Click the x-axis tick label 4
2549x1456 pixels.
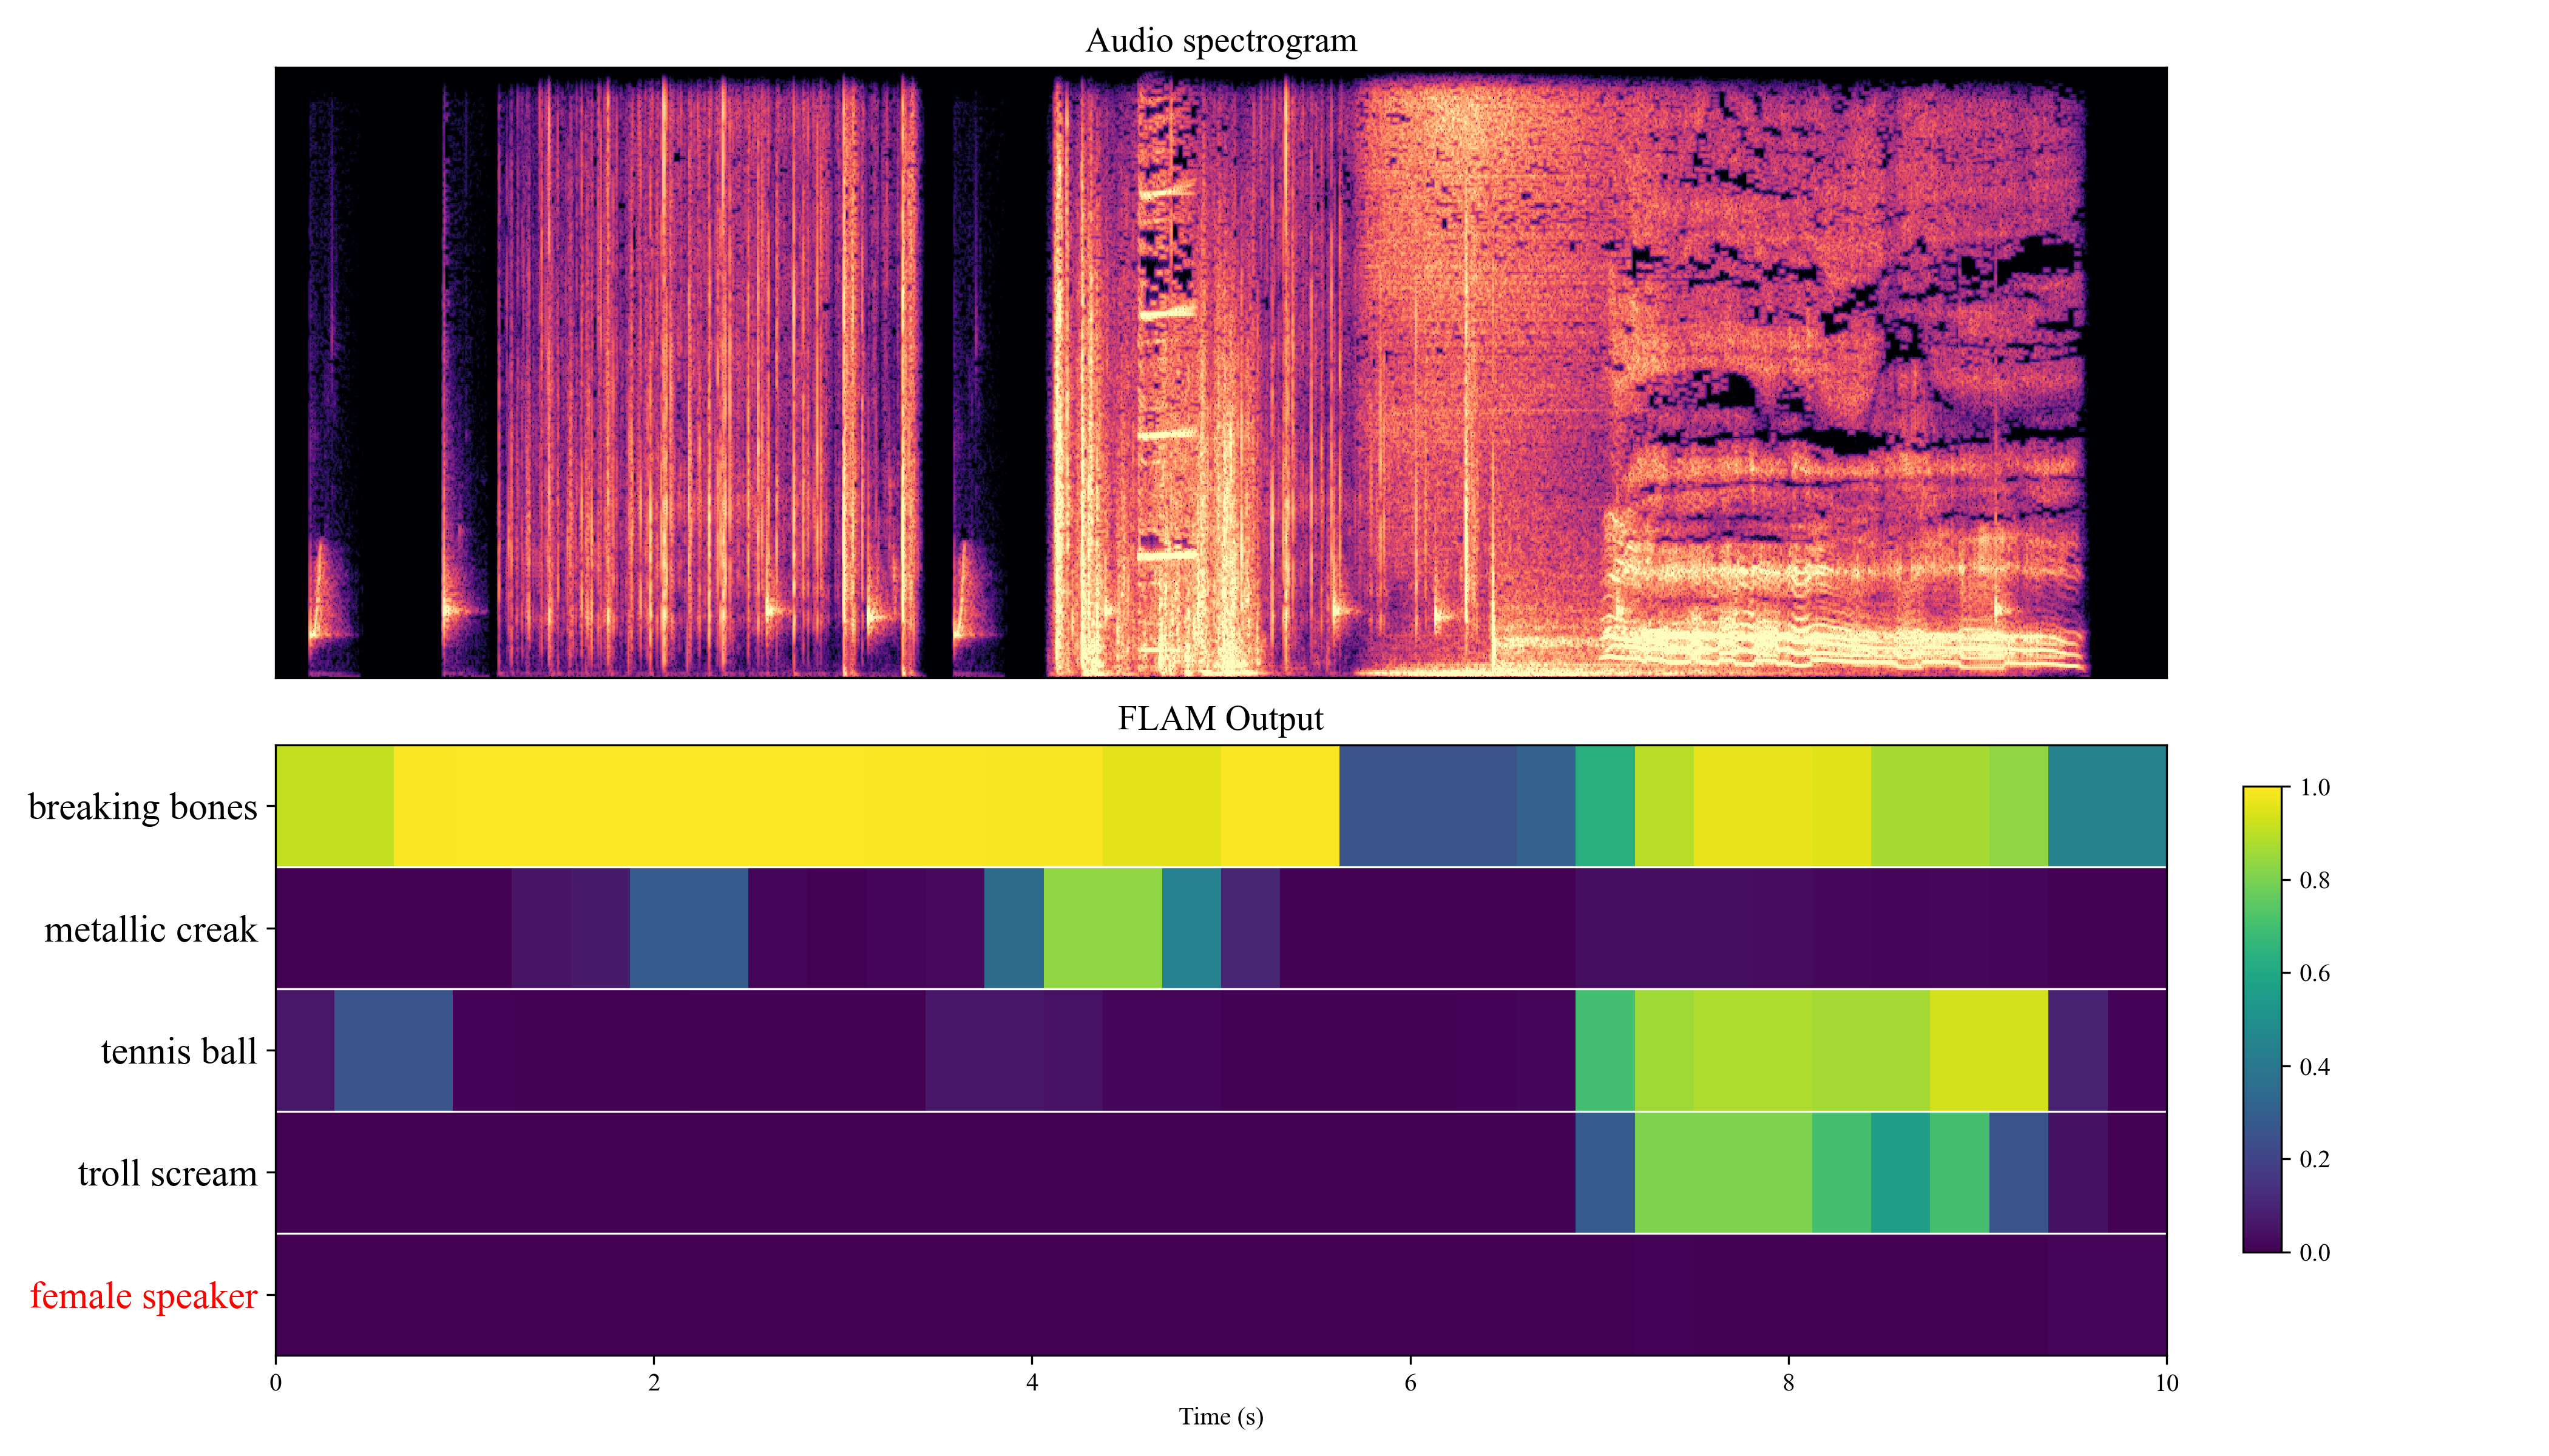[1032, 1384]
